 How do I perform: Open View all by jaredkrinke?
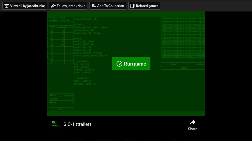(25, 6)
